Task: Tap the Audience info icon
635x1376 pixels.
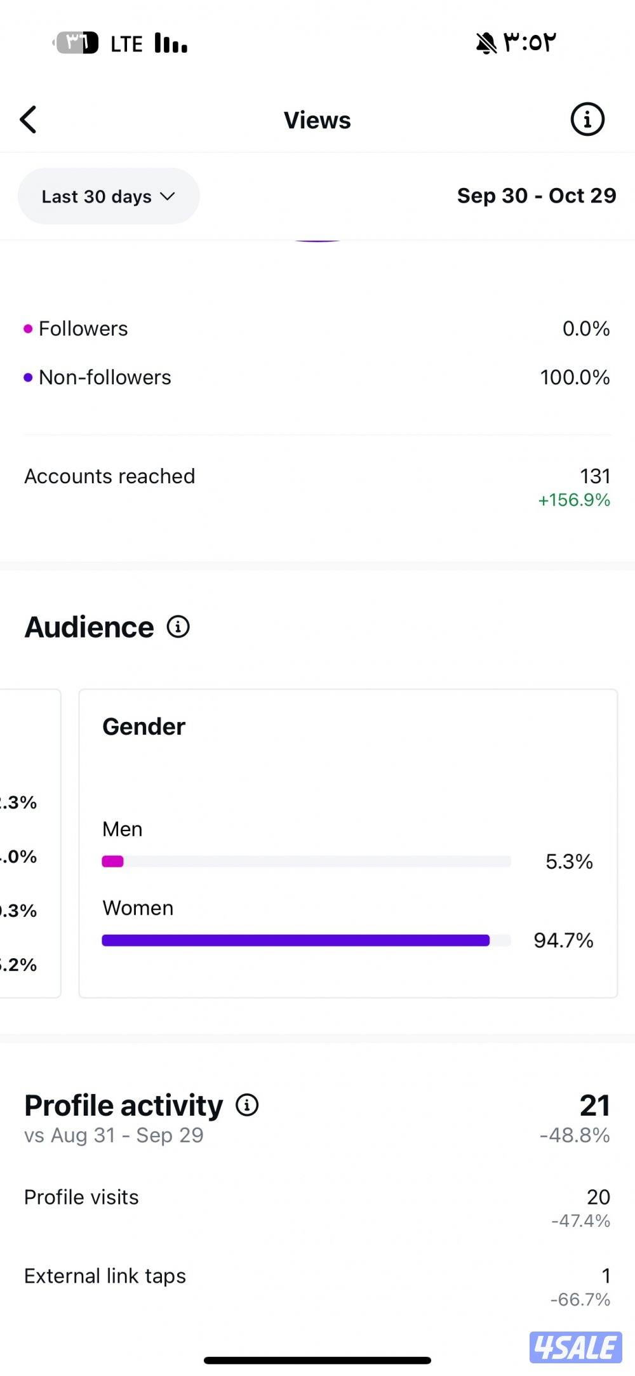Action: (x=178, y=627)
